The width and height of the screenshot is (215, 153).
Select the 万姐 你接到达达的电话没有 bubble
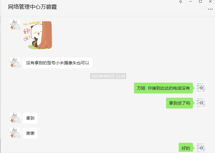pyautogui.click(x=163, y=88)
